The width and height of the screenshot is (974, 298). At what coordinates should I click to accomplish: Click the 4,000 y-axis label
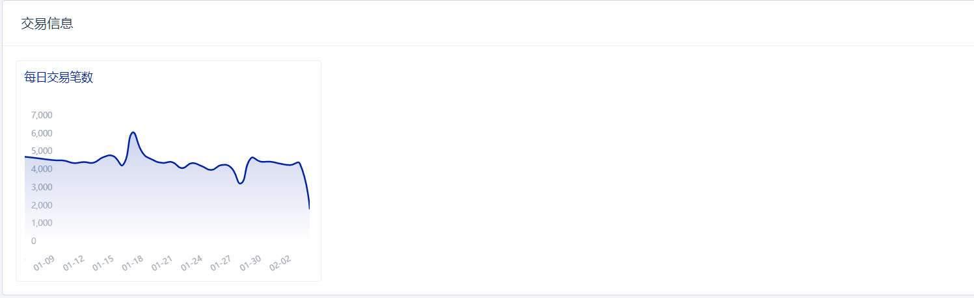pos(42,169)
